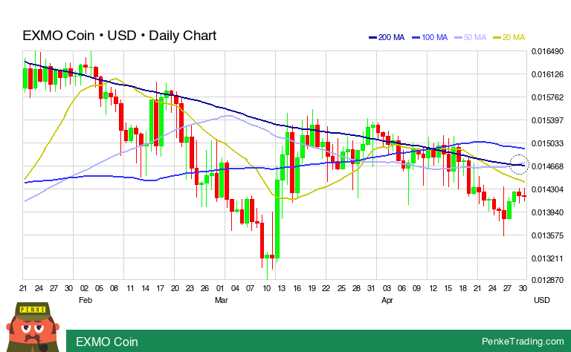Click the 0.014668 price axis label
This screenshot has height=352, width=571.
[547, 166]
